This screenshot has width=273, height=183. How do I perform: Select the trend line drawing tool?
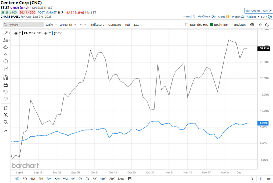(6, 33)
